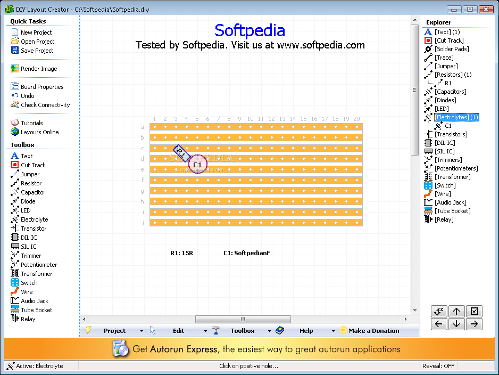
Task: Select the Capacitor tool in Toolbox
Action: [28, 192]
